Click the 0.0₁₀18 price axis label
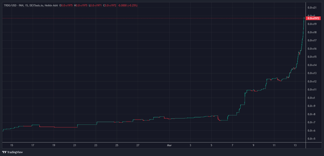Viewport: 324px width, 156px height. (312, 32)
